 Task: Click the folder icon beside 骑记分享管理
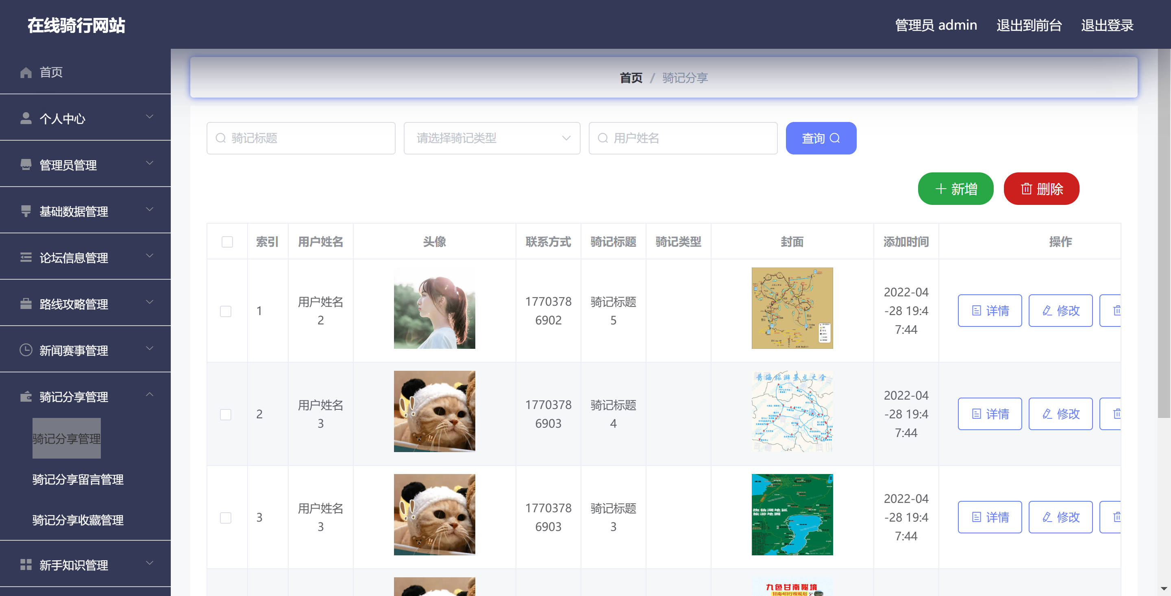26,396
